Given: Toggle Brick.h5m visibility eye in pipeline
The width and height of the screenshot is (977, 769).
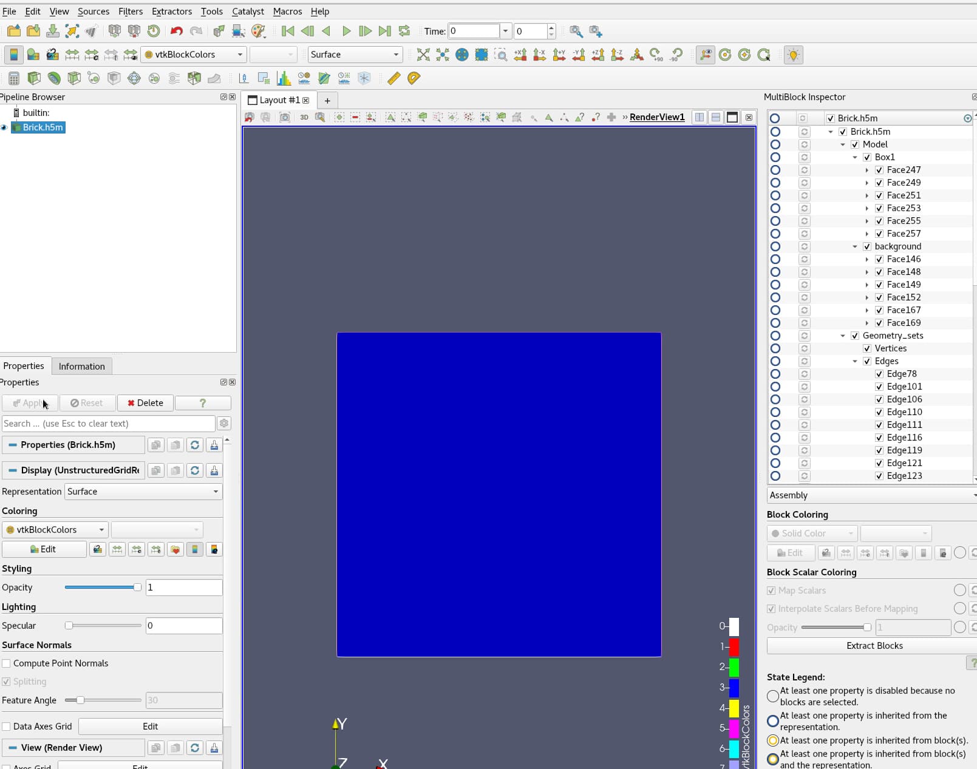Looking at the screenshot, I should coord(4,127).
